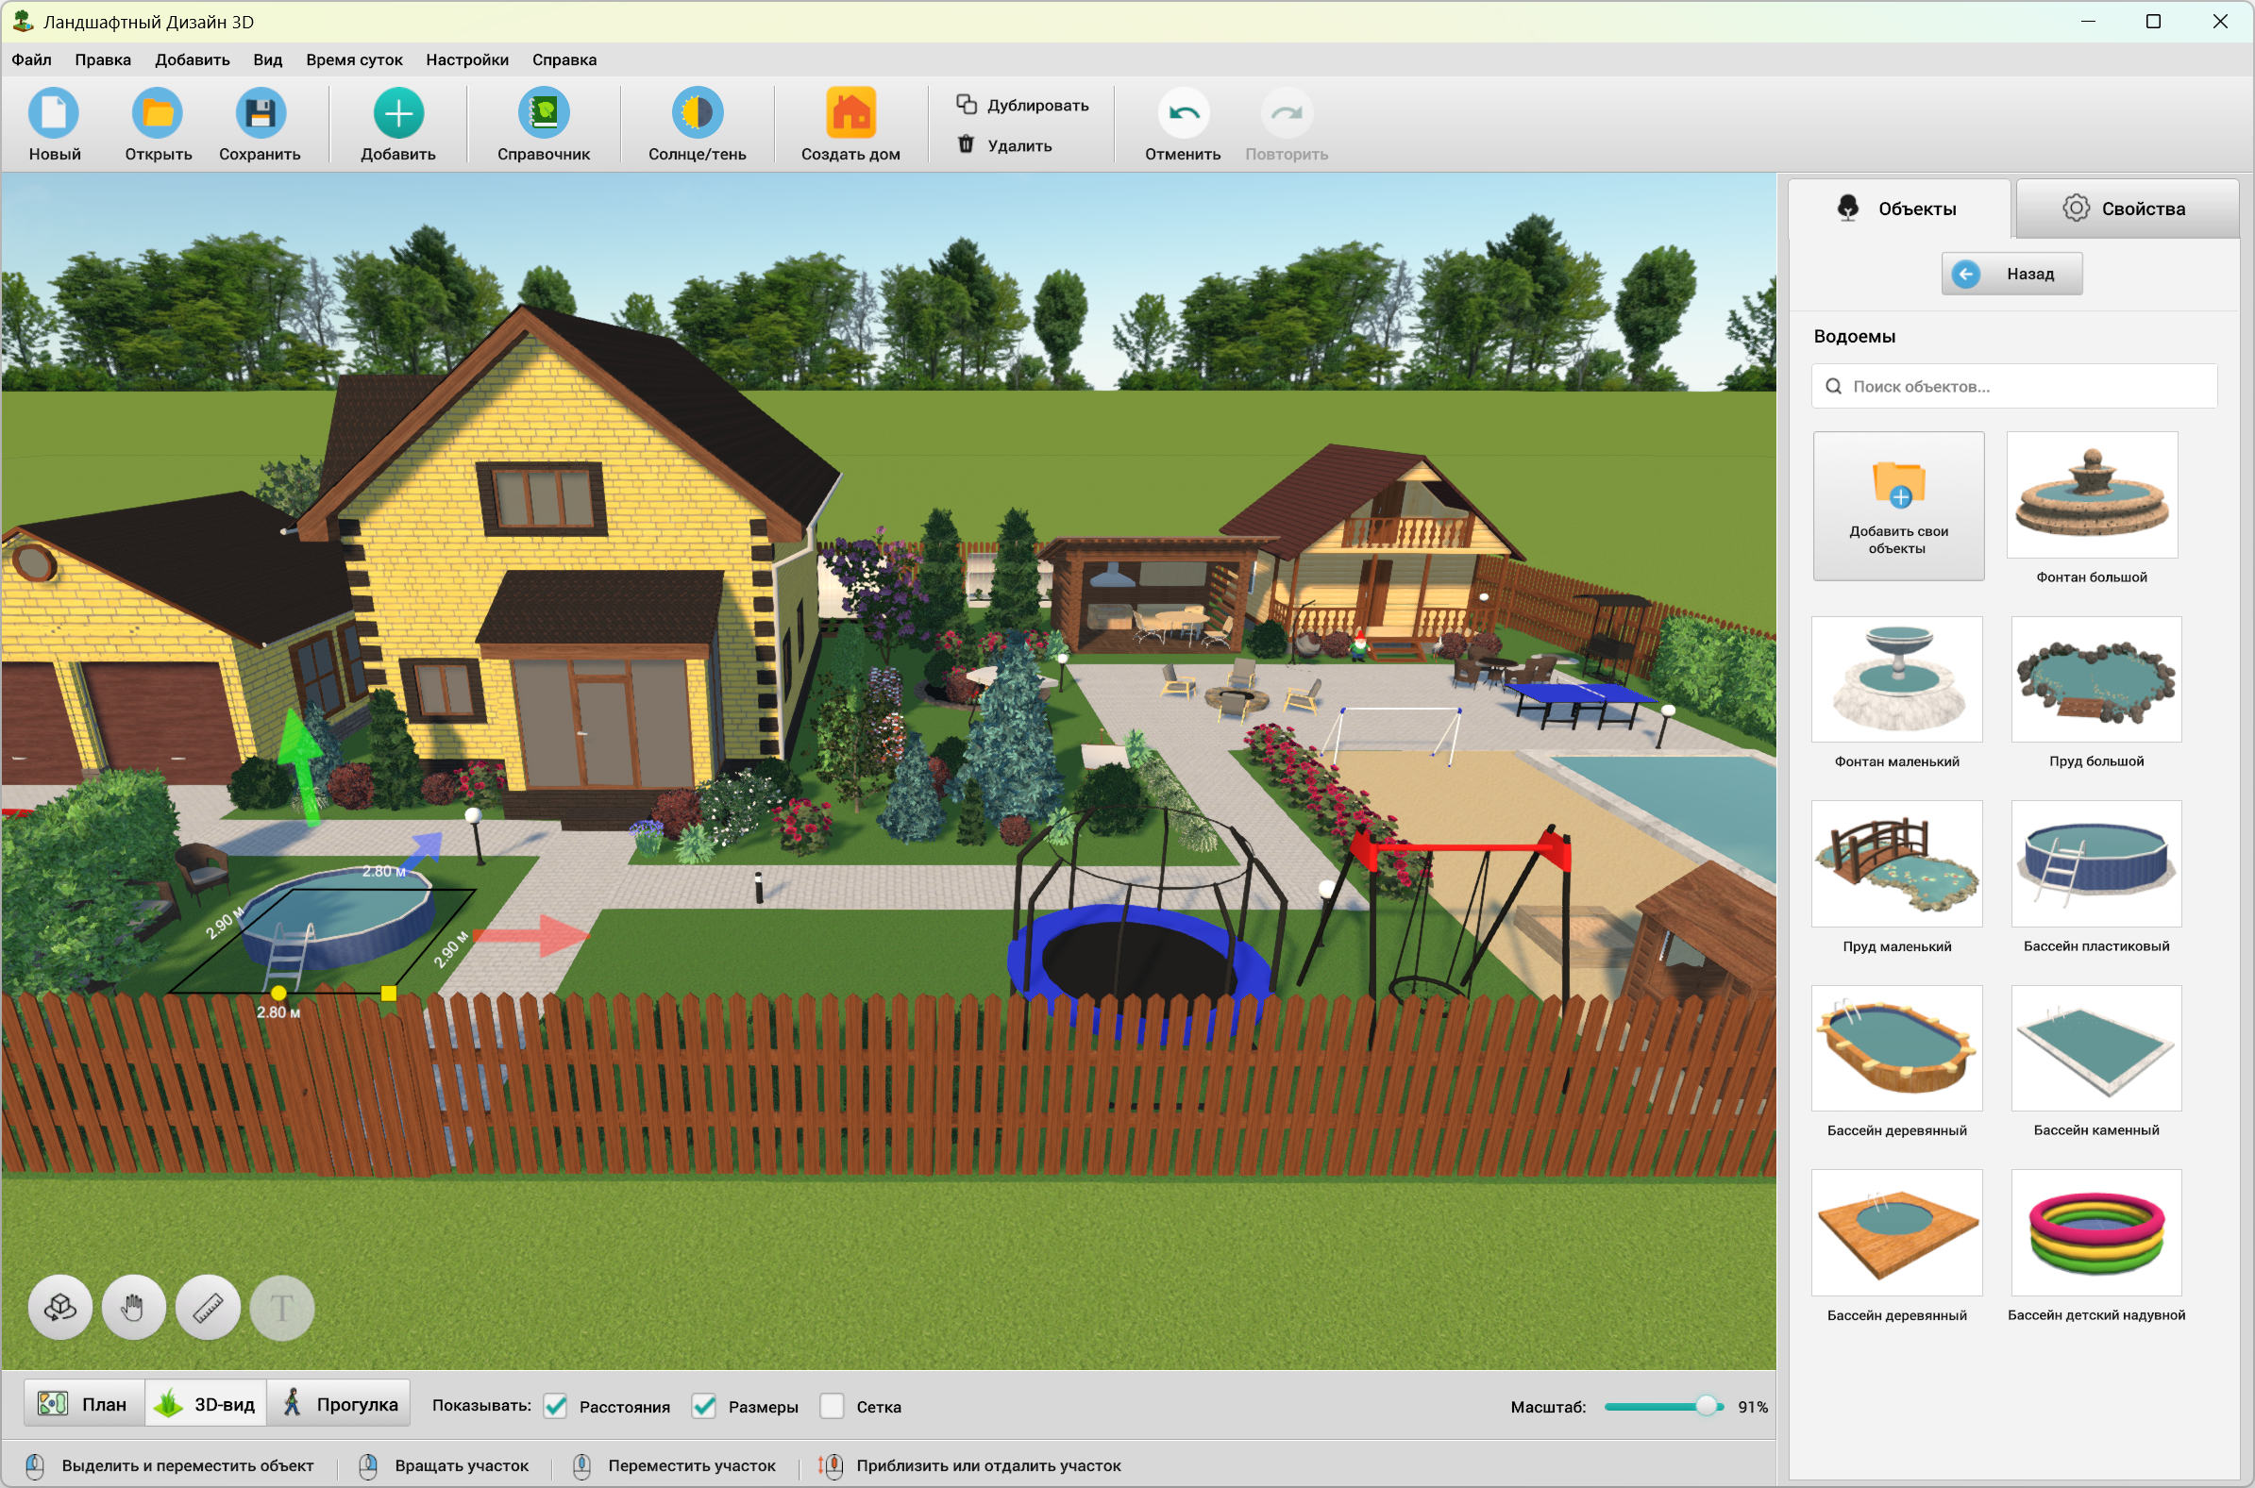The height and width of the screenshot is (1488, 2255).
Task: Disable the Размеры checkbox
Action: point(704,1407)
